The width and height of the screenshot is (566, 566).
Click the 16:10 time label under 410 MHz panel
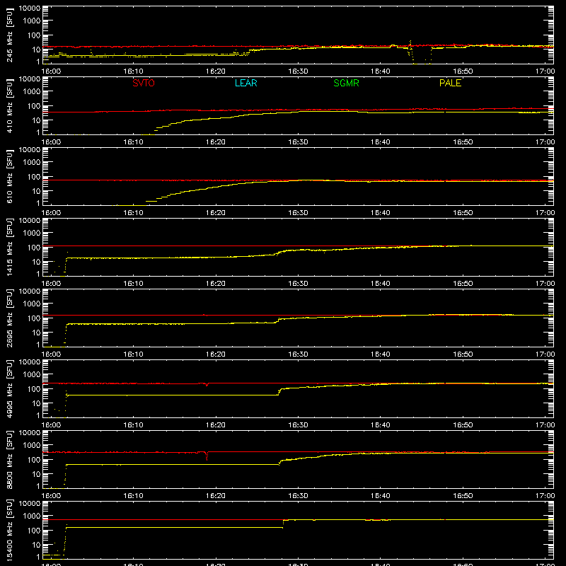pos(134,142)
